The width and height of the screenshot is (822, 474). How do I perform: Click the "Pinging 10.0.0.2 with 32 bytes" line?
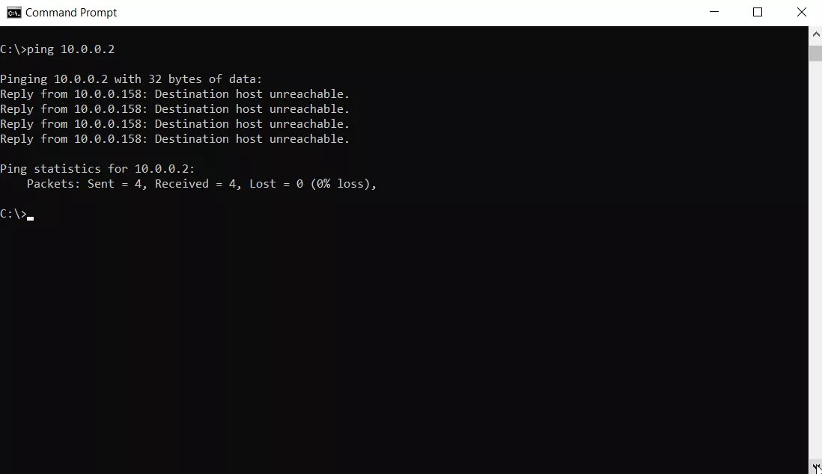point(131,79)
